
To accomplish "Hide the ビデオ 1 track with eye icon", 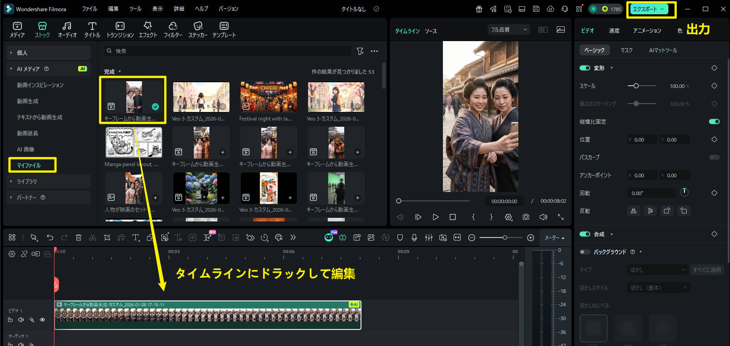I will [x=42, y=320].
